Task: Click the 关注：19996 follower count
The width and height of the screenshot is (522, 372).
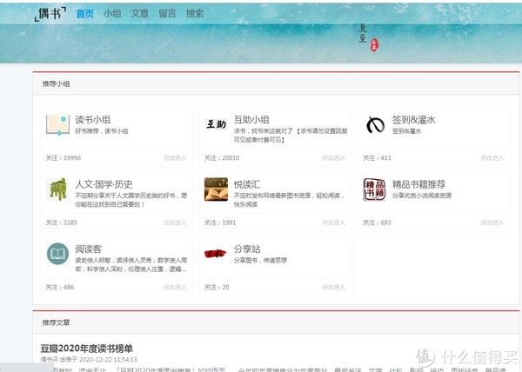Action: [x=64, y=157]
